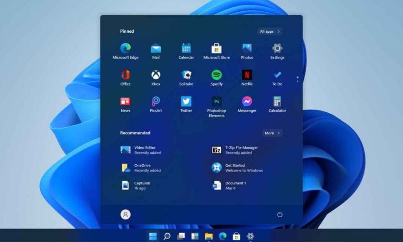This screenshot has height=242, width=403.
Task: Show More recommended items
Action: (x=272, y=133)
